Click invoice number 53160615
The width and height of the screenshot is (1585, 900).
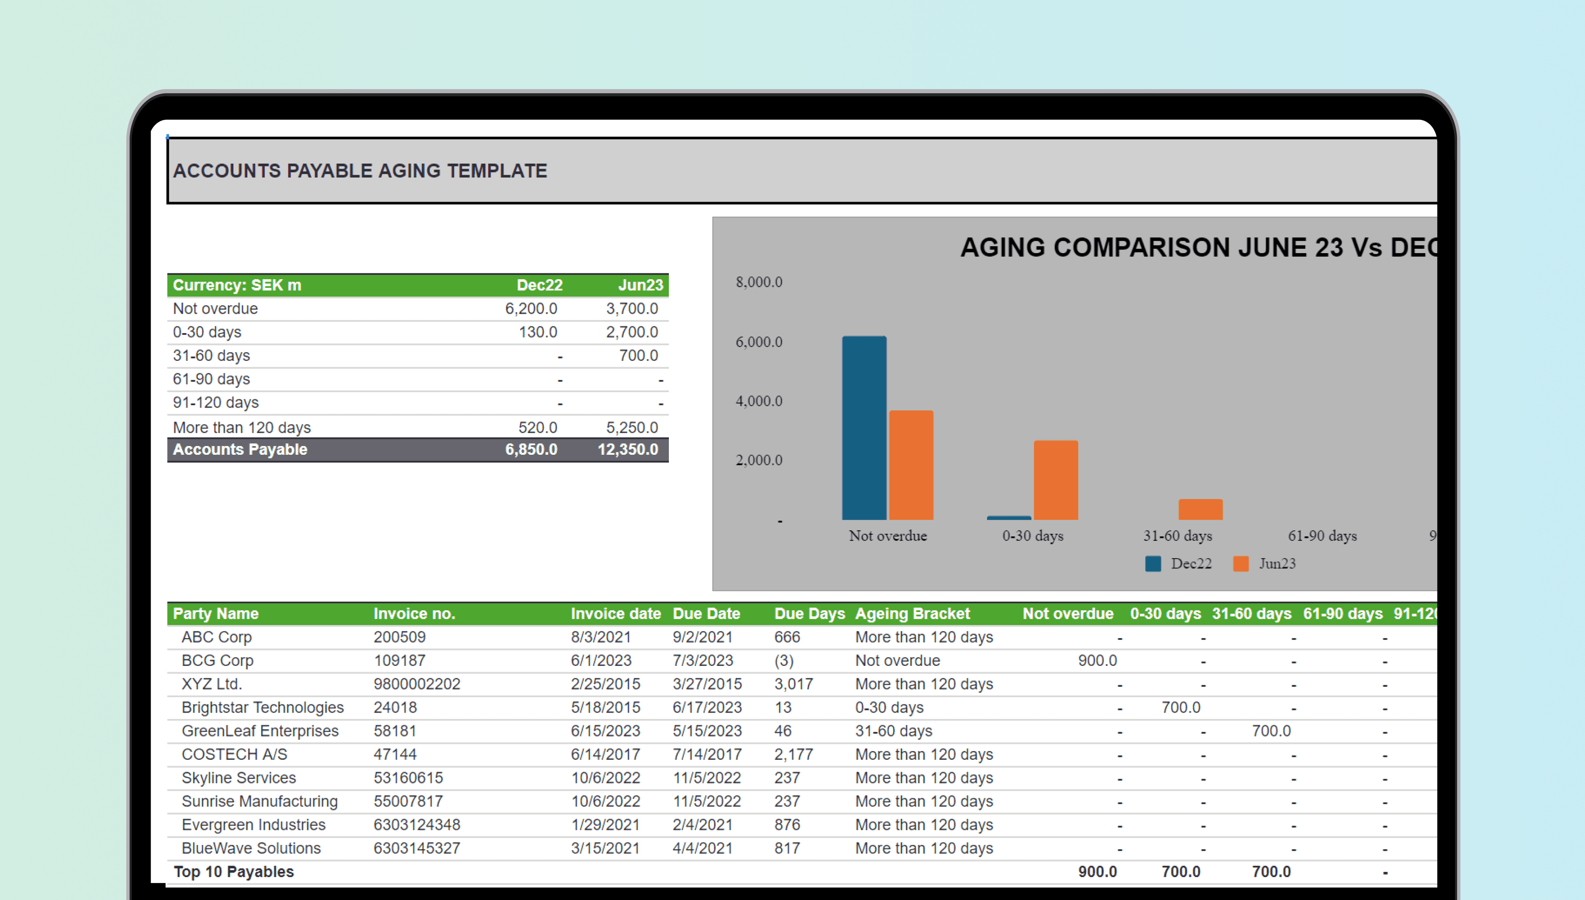[x=408, y=778]
